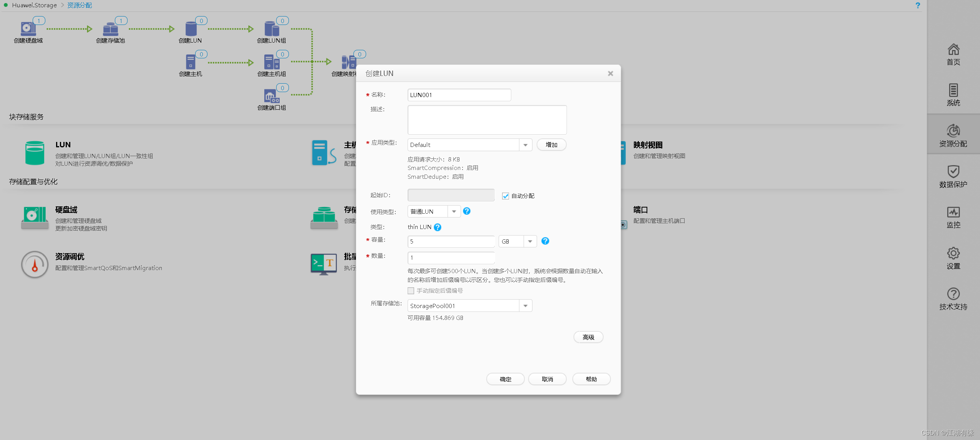The width and height of the screenshot is (980, 440).
Task: Click the 容量 capacity input field
Action: click(451, 241)
